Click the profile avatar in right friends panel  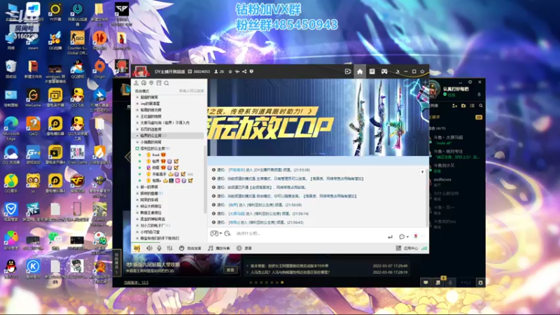(434, 90)
